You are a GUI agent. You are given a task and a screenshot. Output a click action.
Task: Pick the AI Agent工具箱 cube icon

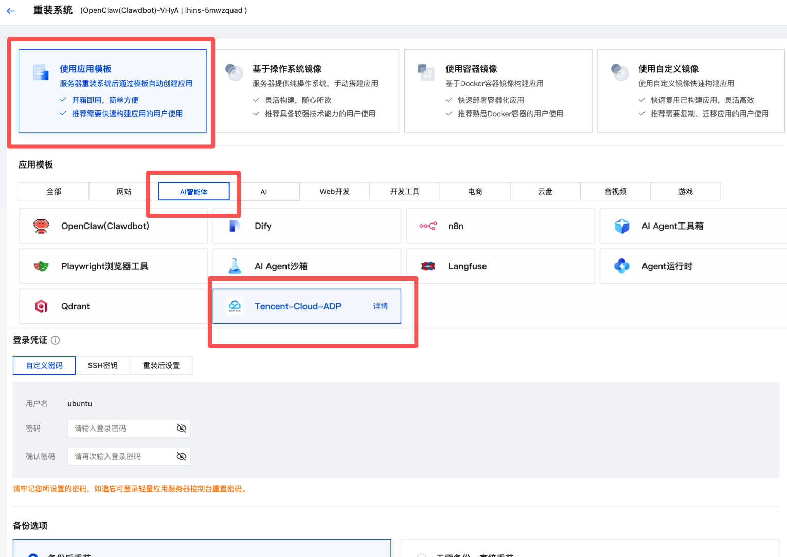[x=622, y=226]
